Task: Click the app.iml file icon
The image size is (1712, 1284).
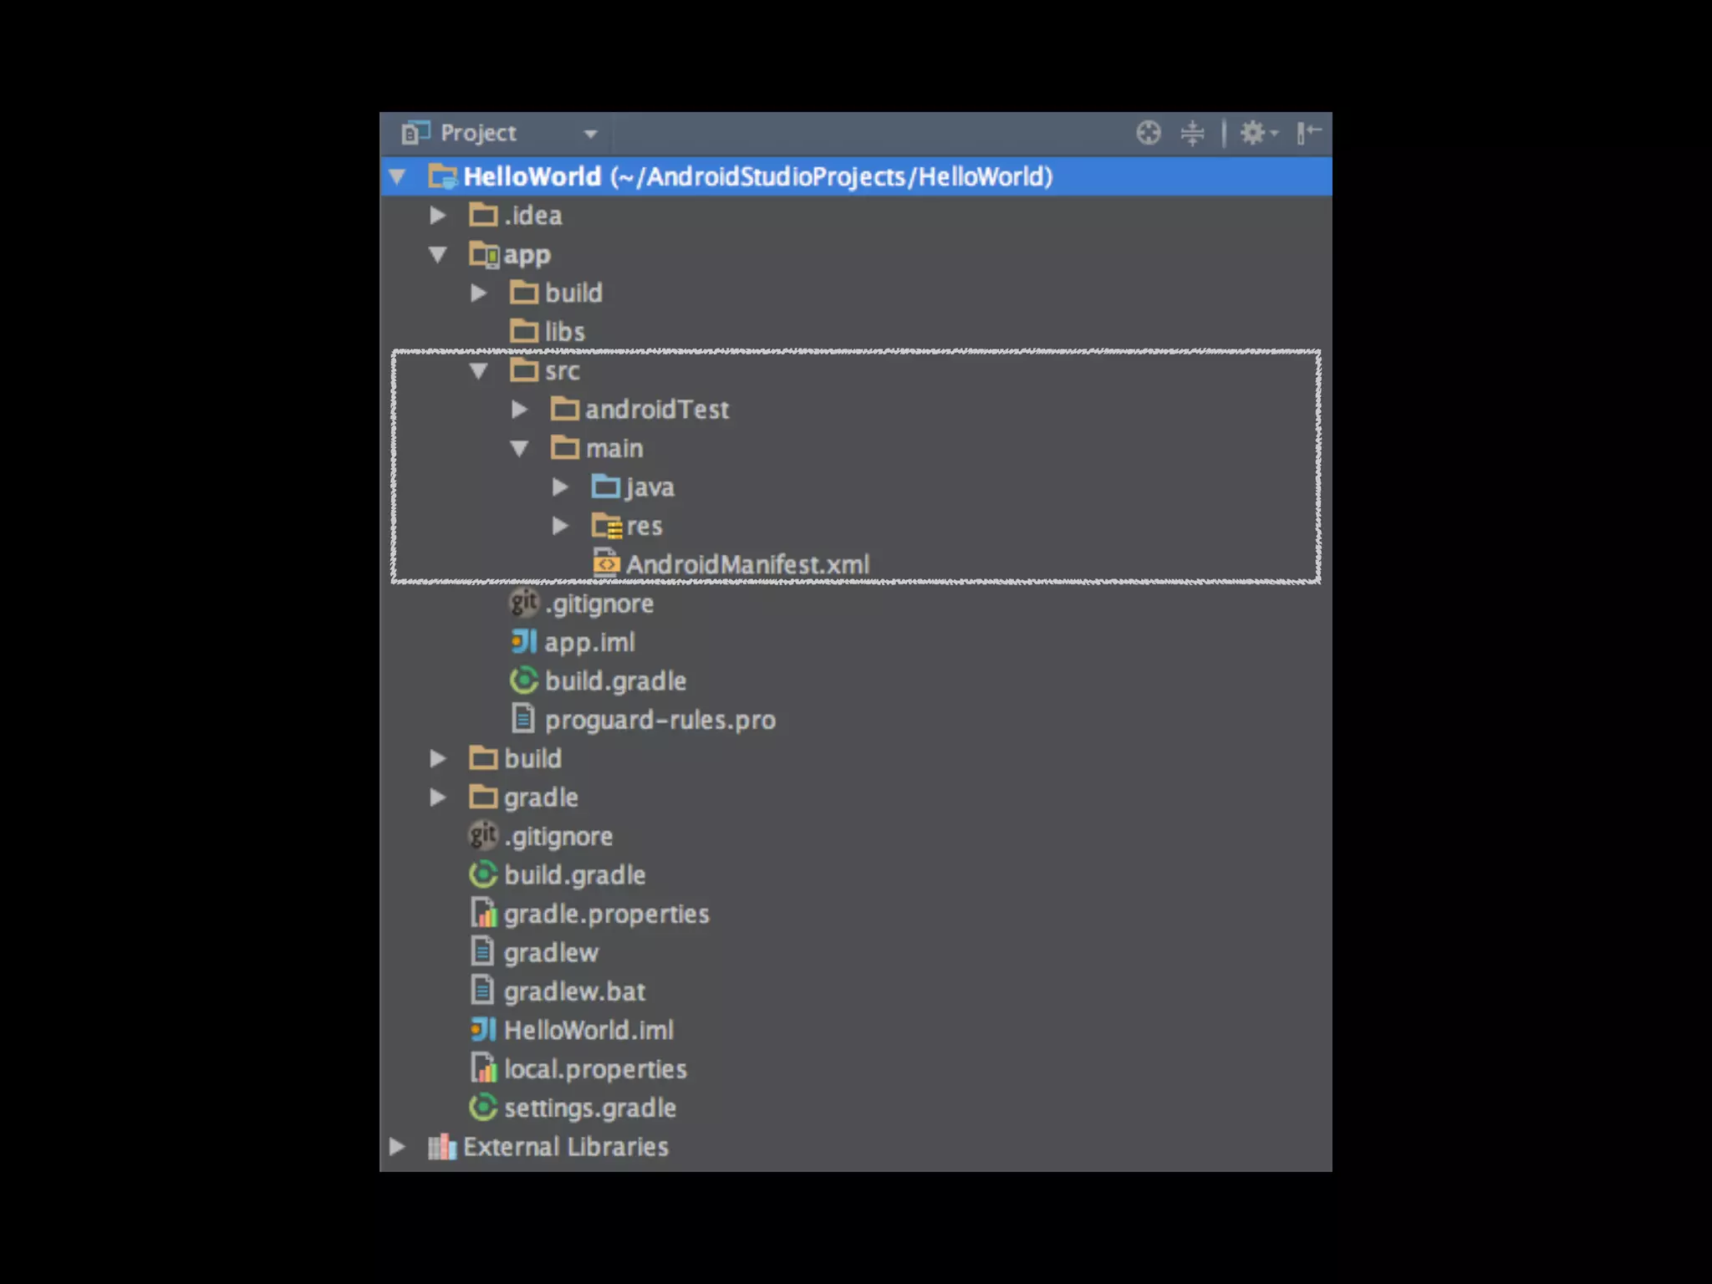Action: coord(524,642)
